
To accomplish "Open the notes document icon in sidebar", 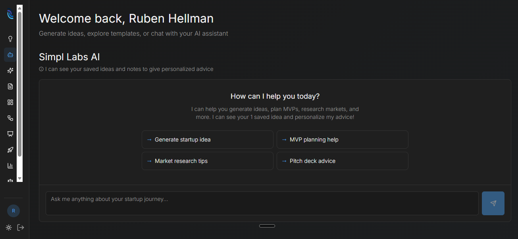I will pyautogui.click(x=10, y=86).
